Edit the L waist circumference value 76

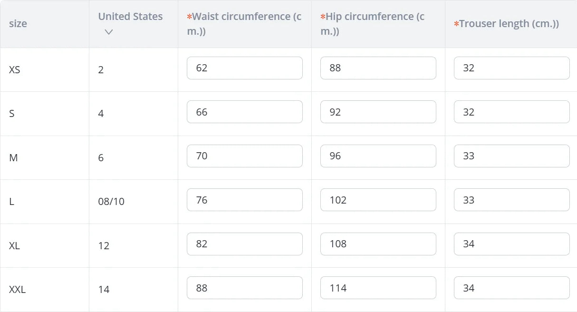(x=244, y=200)
